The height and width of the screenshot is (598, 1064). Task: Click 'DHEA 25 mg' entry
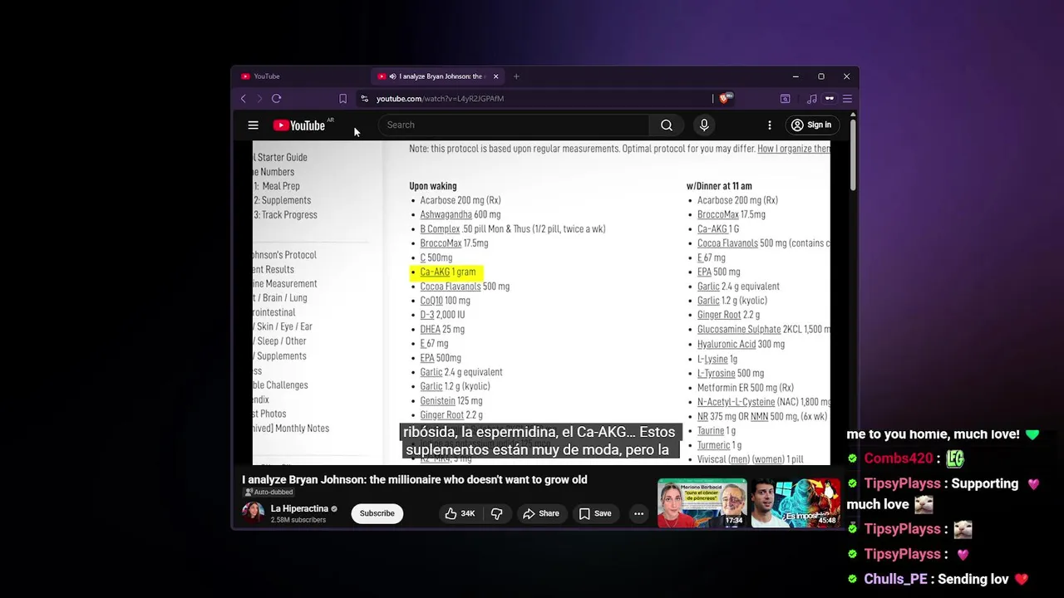pos(442,330)
